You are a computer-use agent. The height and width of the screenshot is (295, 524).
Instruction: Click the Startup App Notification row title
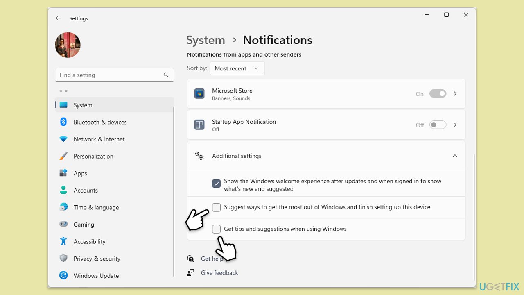[244, 122]
